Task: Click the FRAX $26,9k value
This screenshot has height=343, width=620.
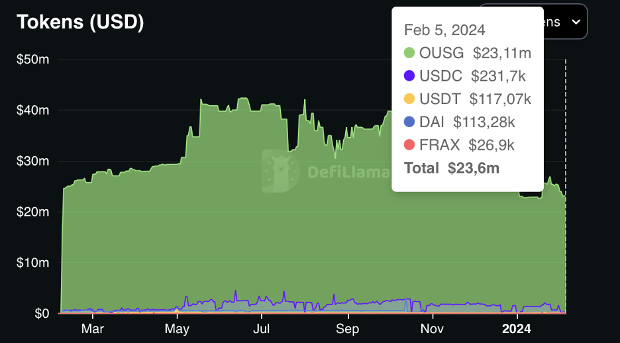Action: (x=491, y=144)
